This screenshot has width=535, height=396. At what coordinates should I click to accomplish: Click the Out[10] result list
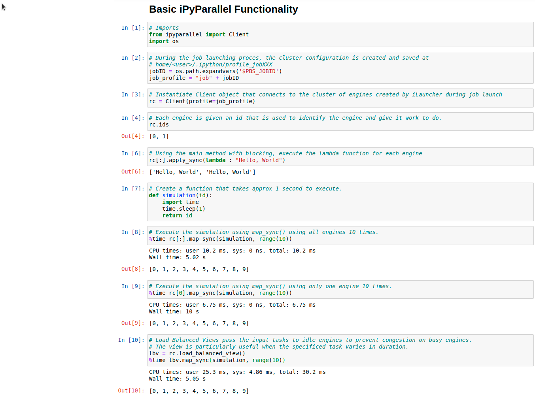199,391
